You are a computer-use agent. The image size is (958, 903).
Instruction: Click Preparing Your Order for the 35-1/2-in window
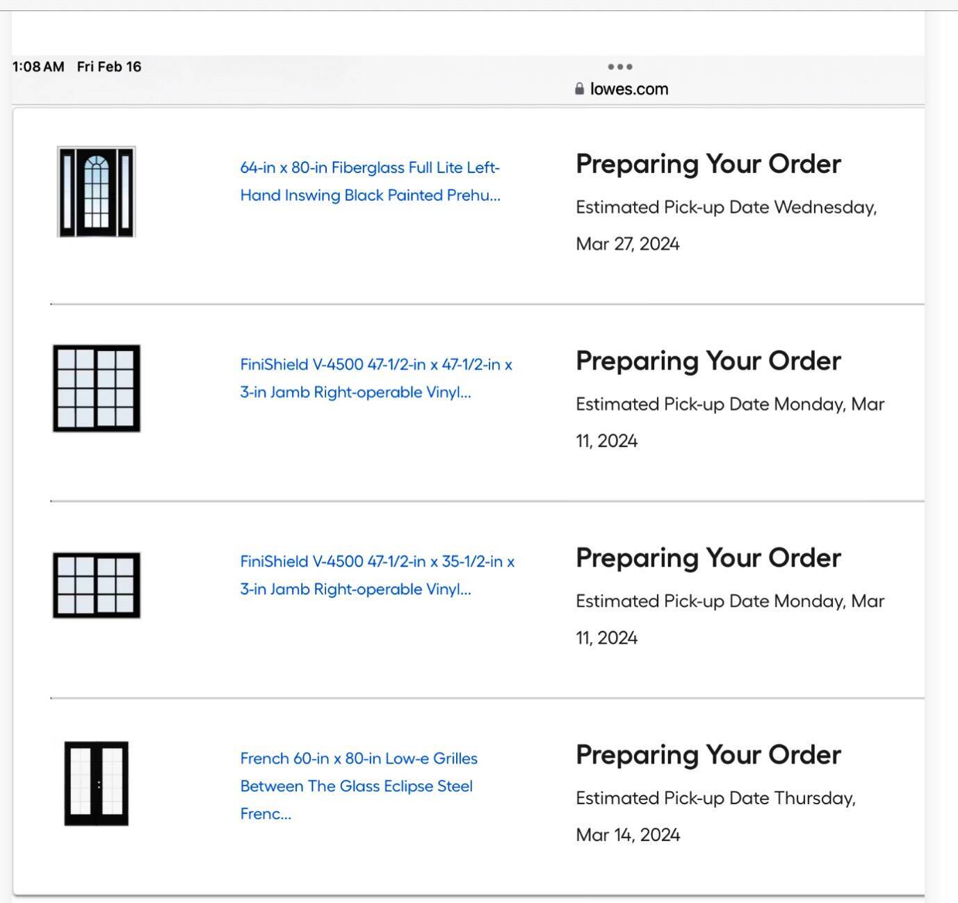coord(708,558)
